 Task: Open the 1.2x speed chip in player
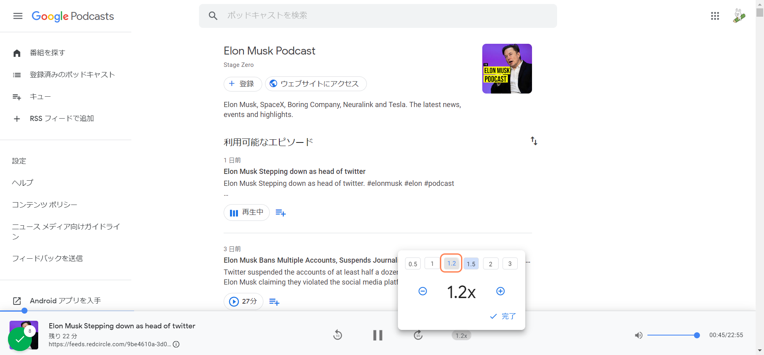click(462, 335)
